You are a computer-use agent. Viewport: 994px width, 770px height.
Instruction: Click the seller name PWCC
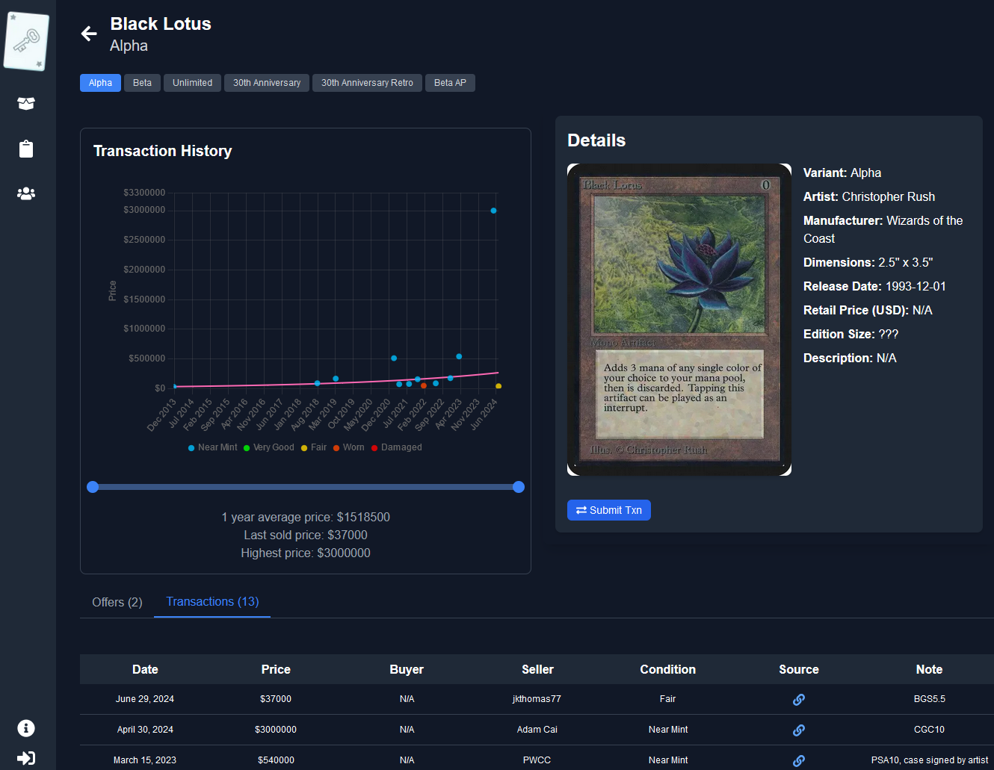coord(537,760)
